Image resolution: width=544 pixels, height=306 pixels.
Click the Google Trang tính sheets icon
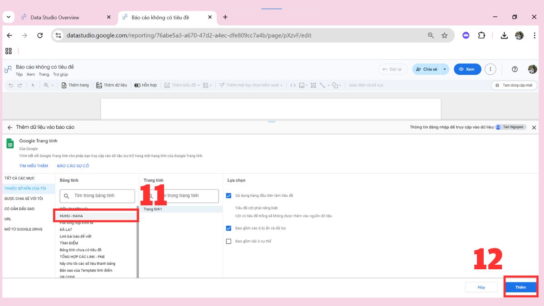[10, 144]
